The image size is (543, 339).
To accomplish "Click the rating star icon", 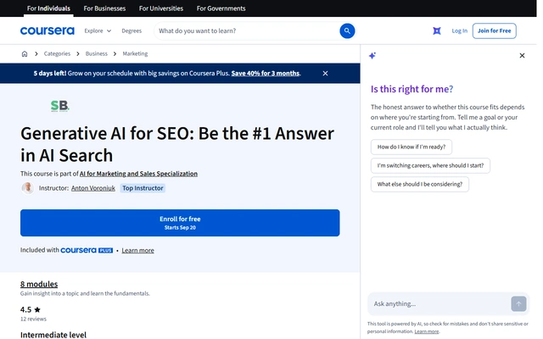I will [37, 309].
